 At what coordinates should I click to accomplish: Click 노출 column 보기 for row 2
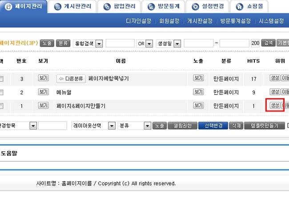(x=198, y=92)
